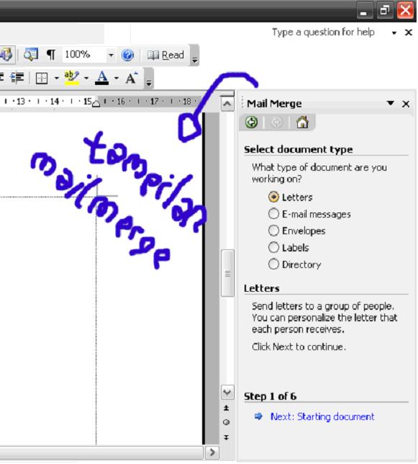The height and width of the screenshot is (464, 418).
Task: Click 'Click Next to continue.' text
Action: coord(299,347)
